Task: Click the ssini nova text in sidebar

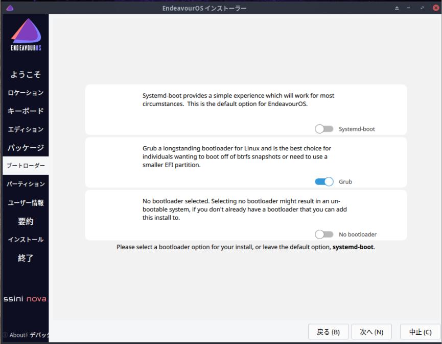Action: pyautogui.click(x=25, y=299)
